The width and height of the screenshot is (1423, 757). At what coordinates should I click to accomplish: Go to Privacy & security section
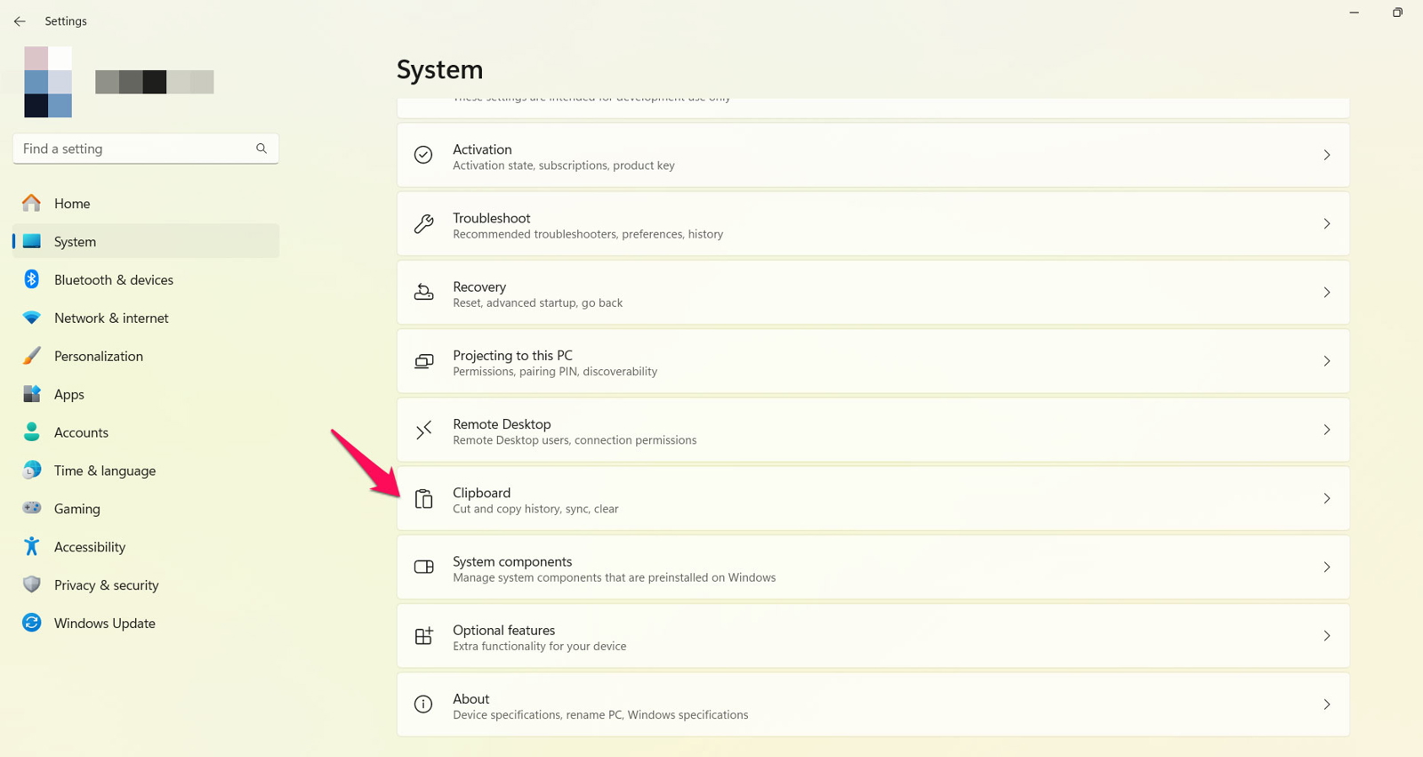[x=106, y=584]
